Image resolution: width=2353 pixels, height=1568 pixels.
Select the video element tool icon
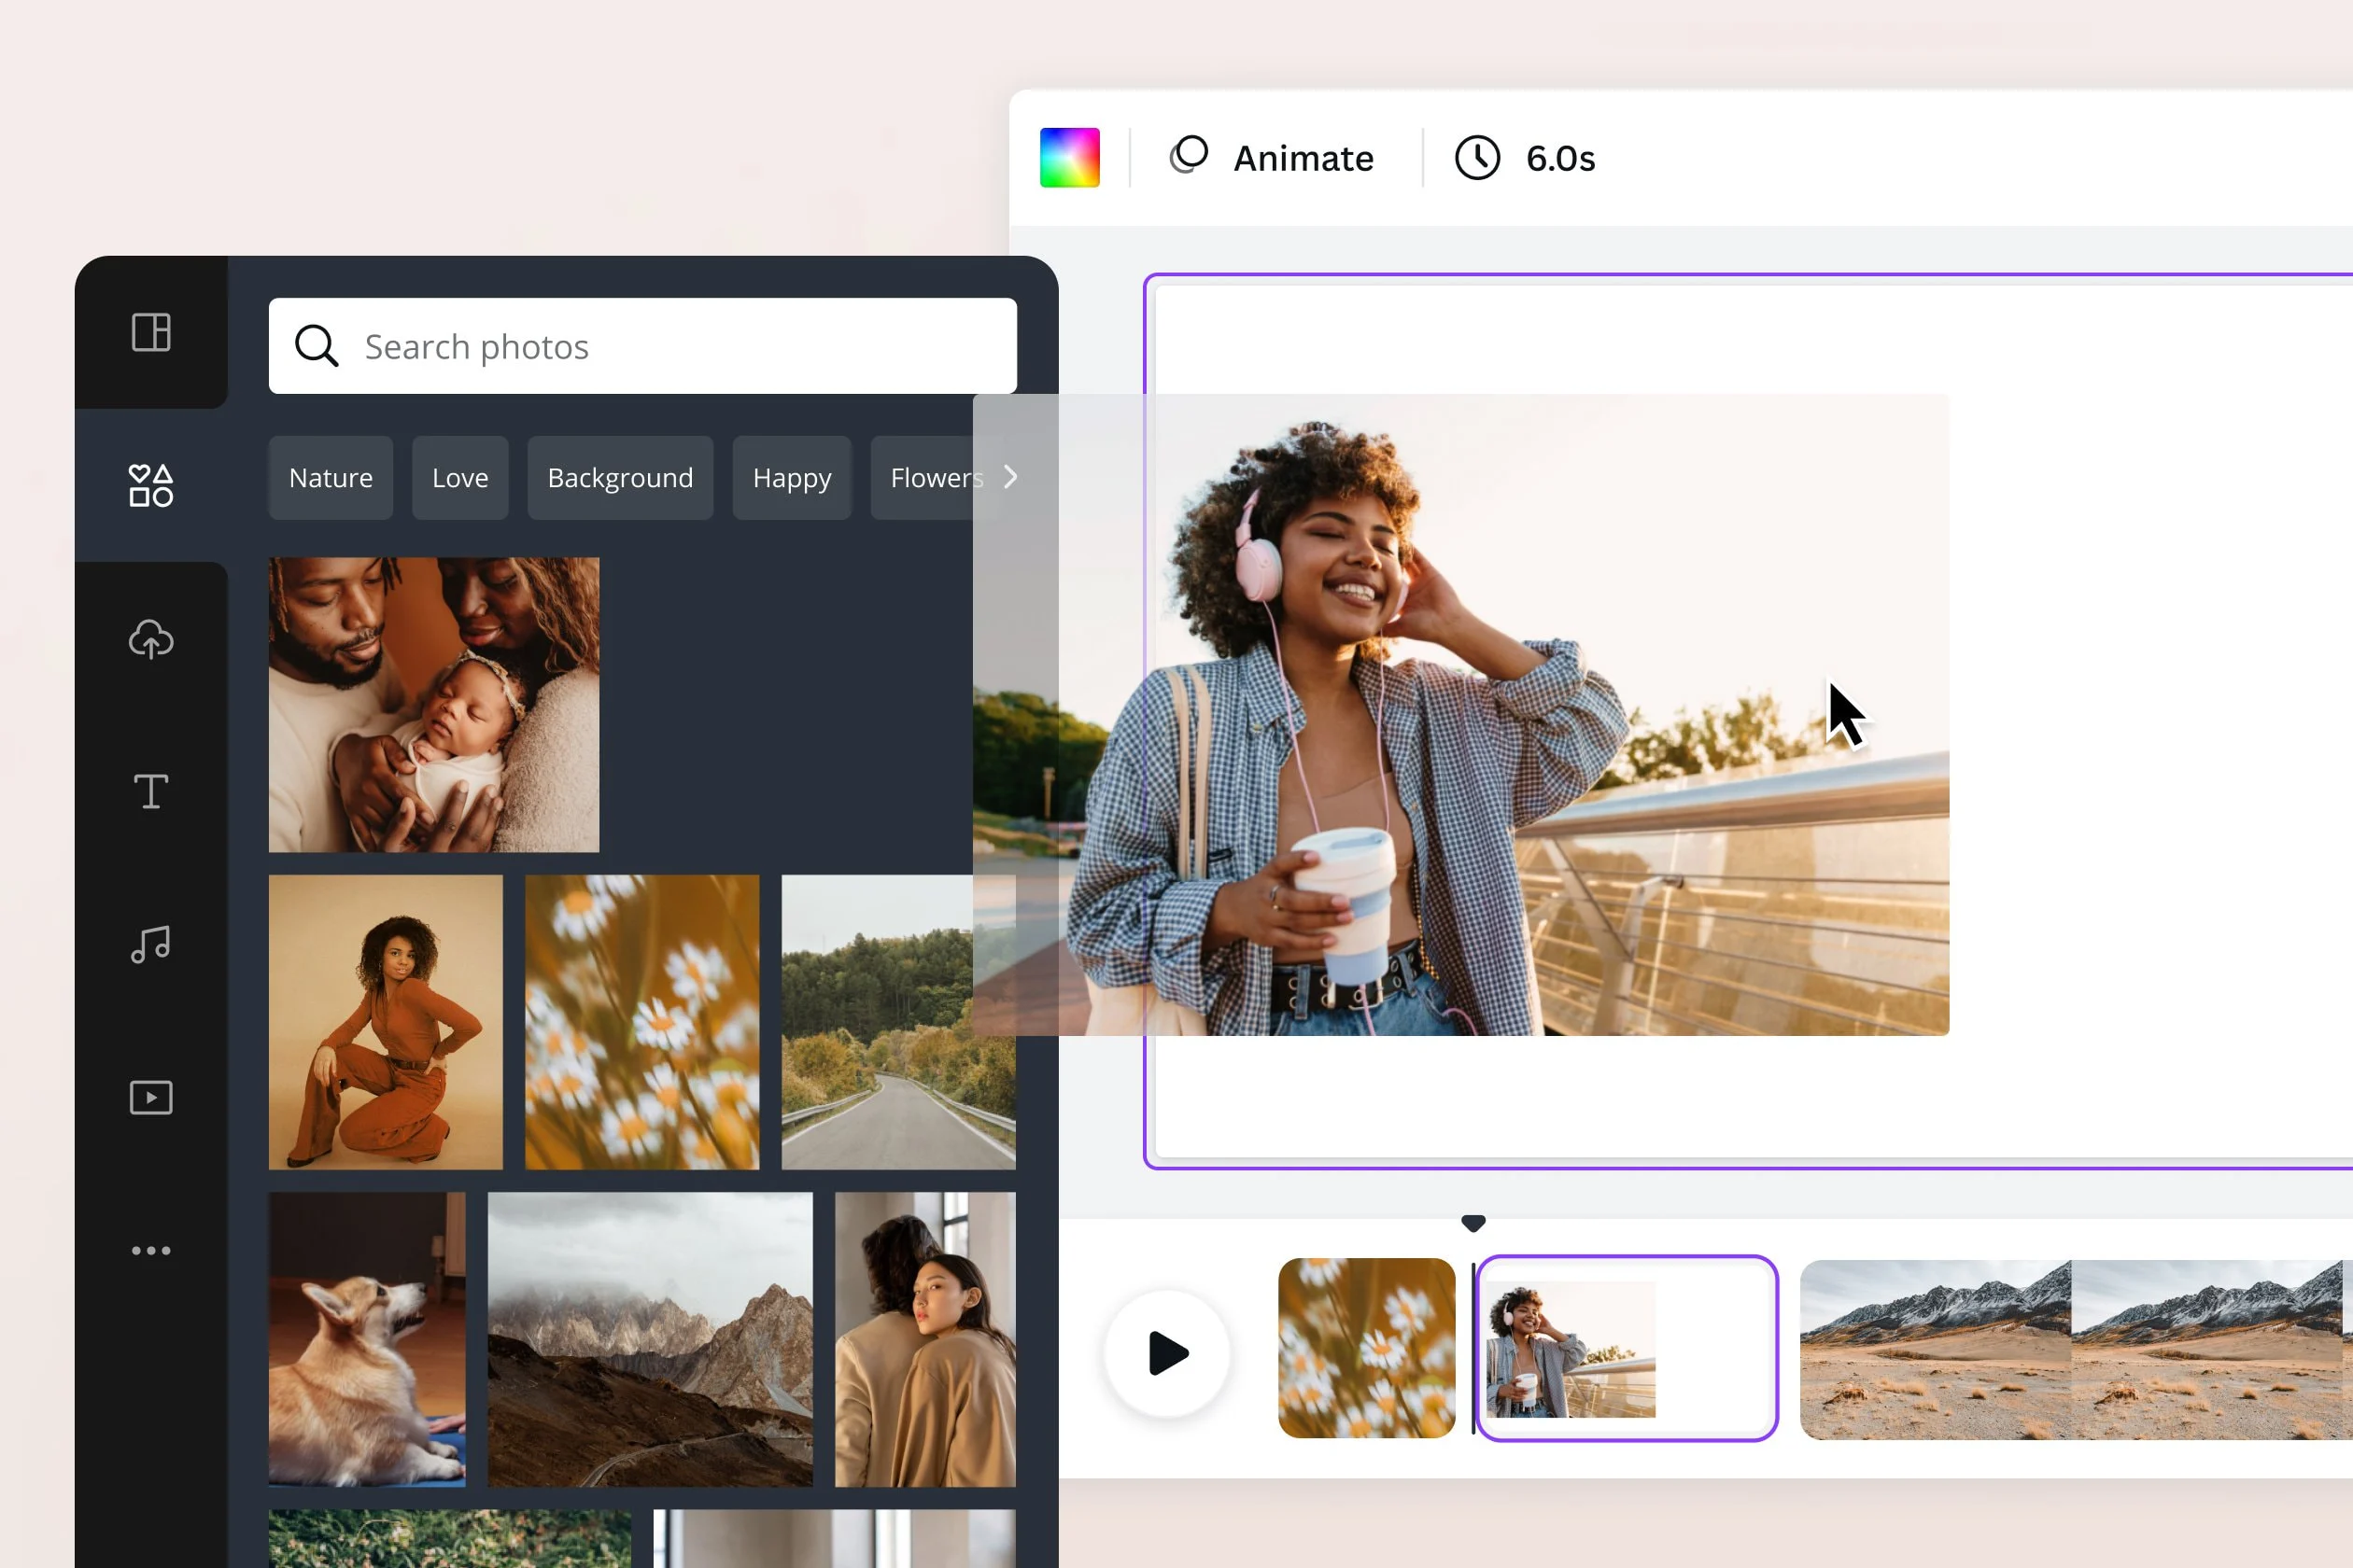click(x=150, y=1098)
